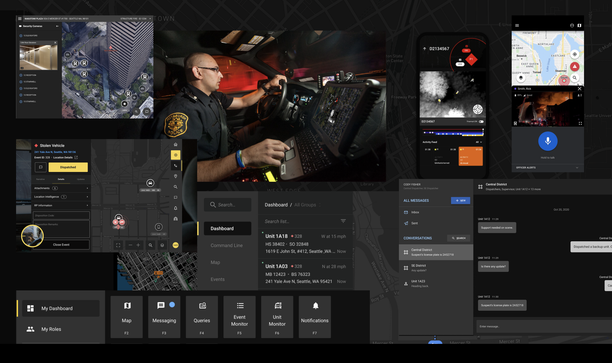The image size is (612, 363).
Task: Select the Unit 1A18 list row
Action: click(x=306, y=244)
